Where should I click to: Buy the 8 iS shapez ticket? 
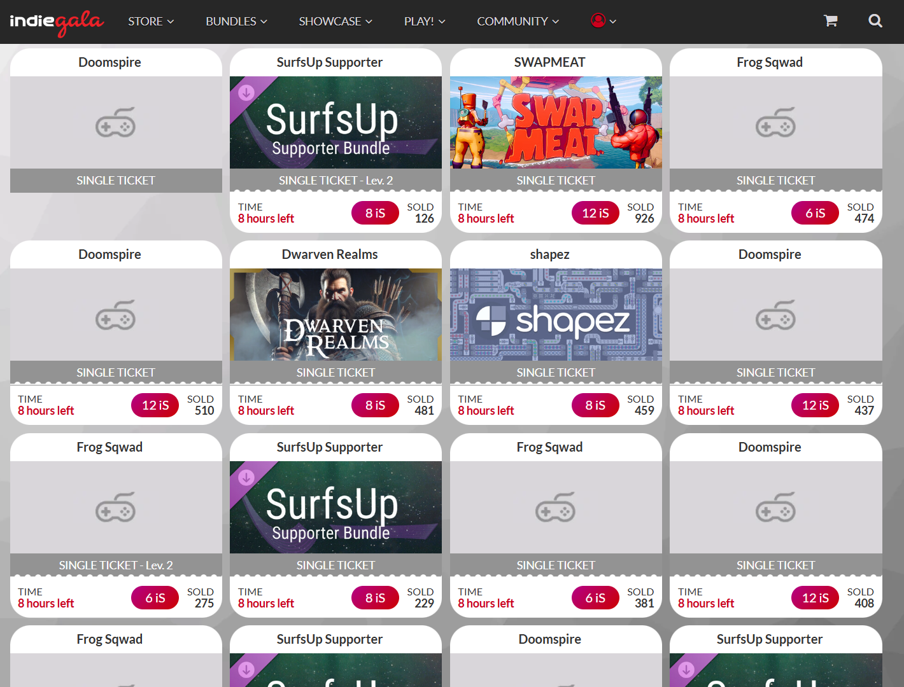[595, 405]
